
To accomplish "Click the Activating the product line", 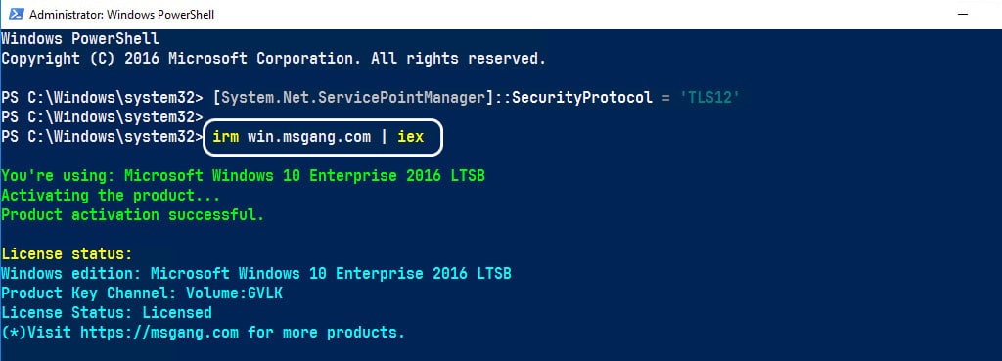I will tap(111, 195).
